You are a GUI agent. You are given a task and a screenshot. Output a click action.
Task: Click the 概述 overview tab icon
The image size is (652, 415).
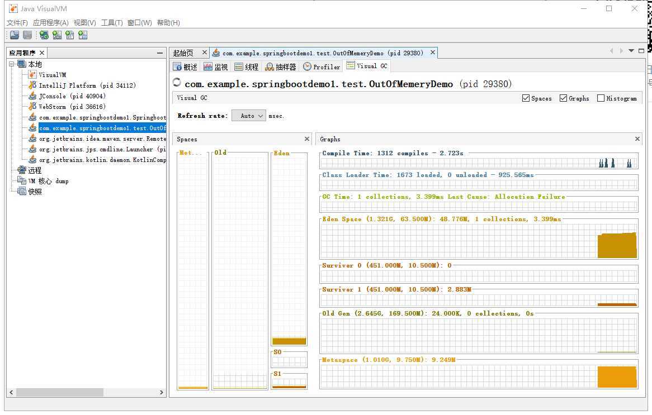[x=177, y=66]
